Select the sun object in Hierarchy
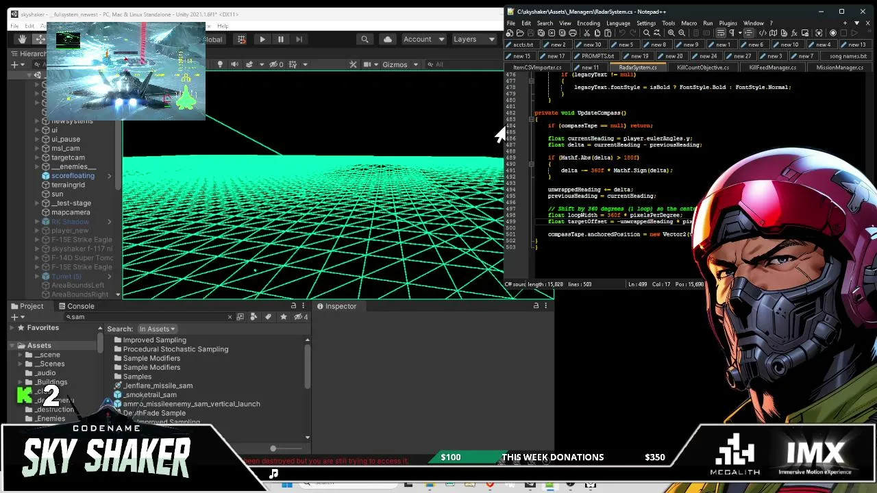This screenshot has height=493, width=877. tap(57, 194)
